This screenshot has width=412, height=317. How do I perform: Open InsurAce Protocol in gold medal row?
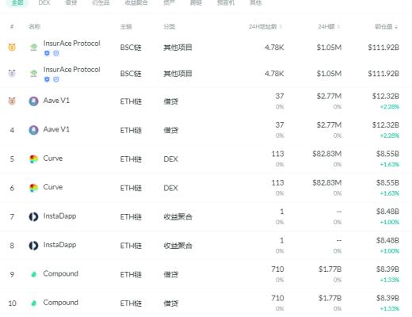tap(72, 44)
